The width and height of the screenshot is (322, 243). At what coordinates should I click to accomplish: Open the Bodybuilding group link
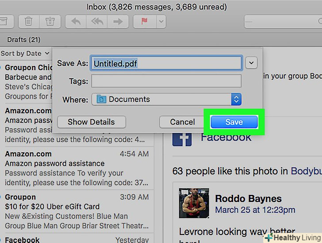306,171
